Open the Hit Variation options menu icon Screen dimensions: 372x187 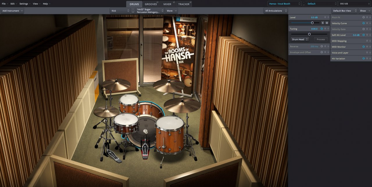(367, 58)
